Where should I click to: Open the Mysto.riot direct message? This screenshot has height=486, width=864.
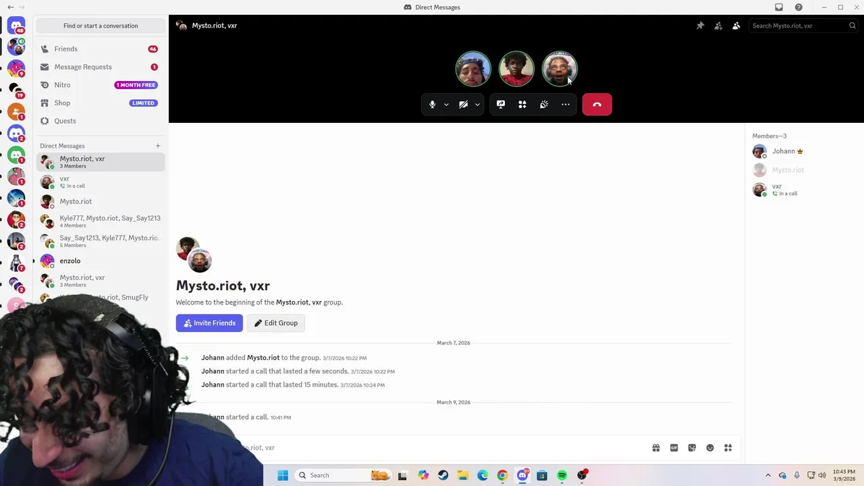(100, 201)
